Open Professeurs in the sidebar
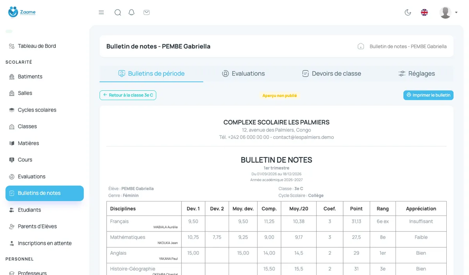The image size is (469, 275). click(45, 273)
